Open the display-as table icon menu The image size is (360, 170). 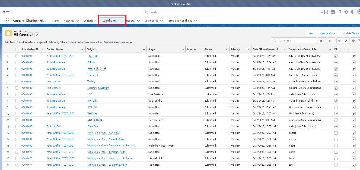point(331,41)
